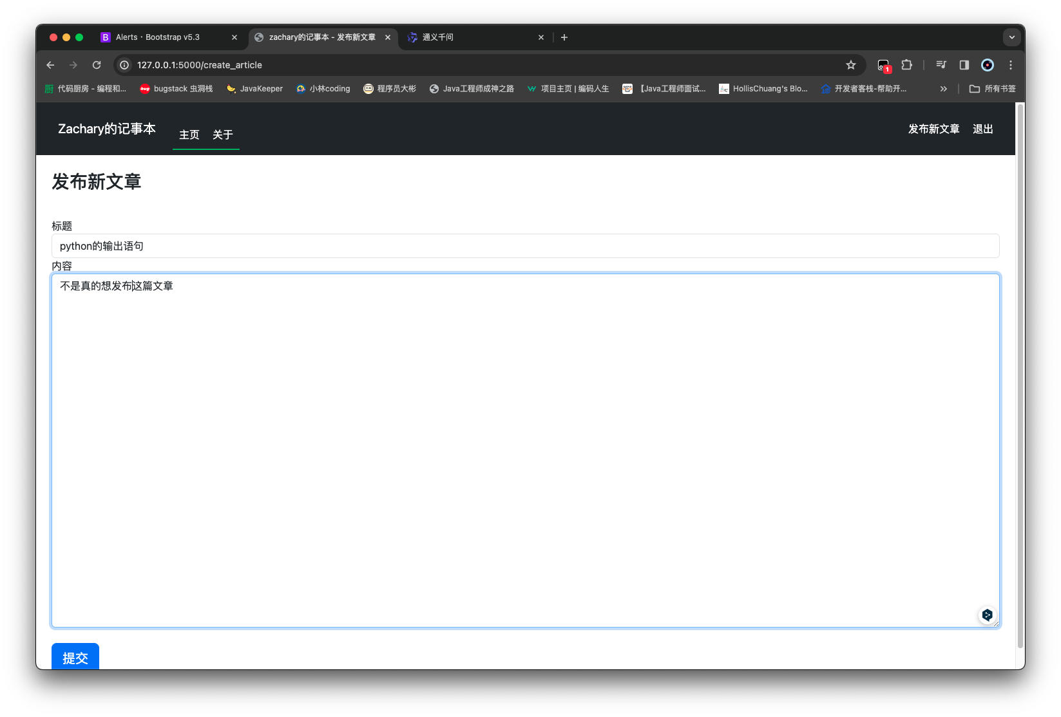The height and width of the screenshot is (717, 1061).
Task: Open the 代码厨房 bookmark
Action: point(86,89)
